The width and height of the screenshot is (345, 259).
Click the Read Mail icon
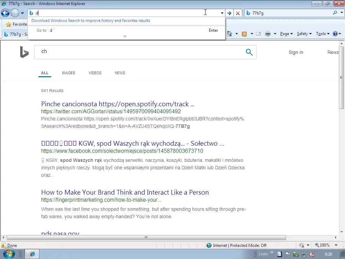pos(258,34)
